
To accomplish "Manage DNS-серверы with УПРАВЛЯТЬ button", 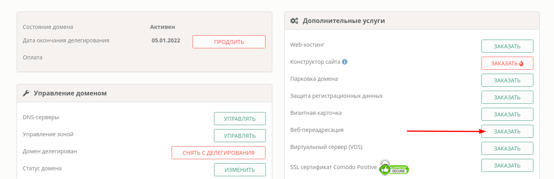I will tap(240, 119).
